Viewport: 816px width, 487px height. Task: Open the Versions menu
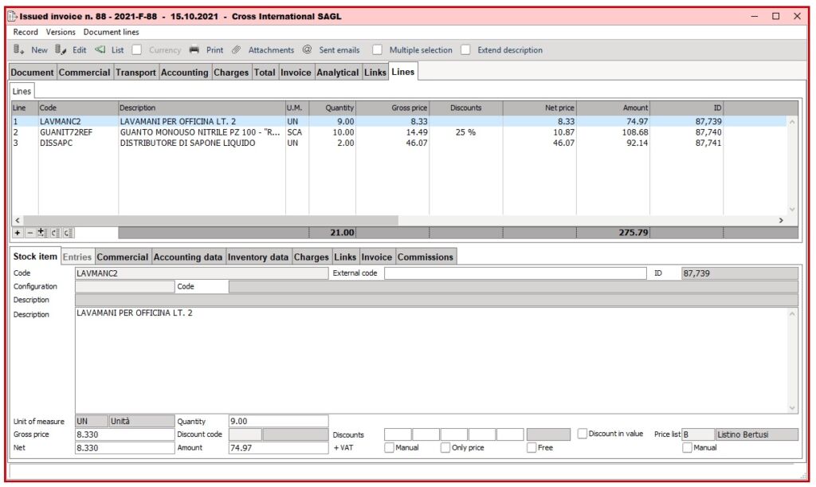(x=61, y=32)
